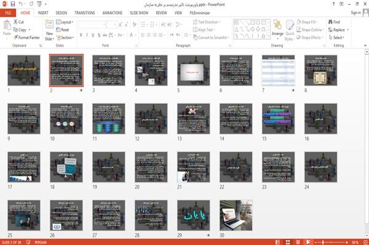Click the Save icon in title bar

coord(13,4)
